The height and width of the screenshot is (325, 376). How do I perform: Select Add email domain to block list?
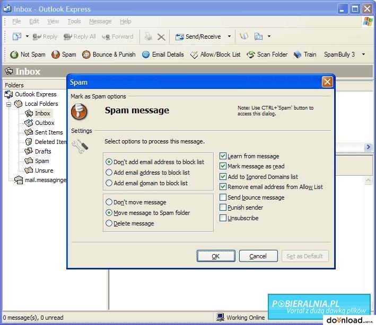pos(109,183)
